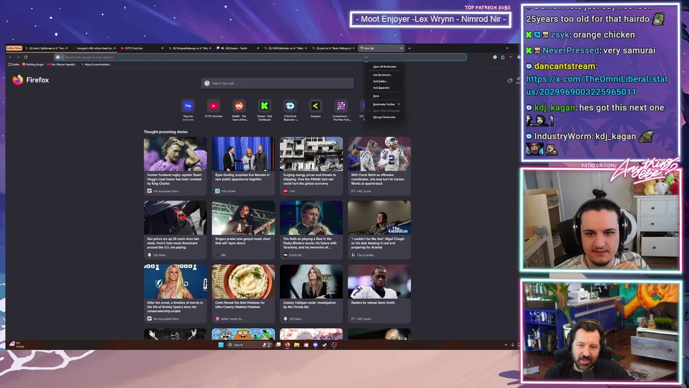689x388 pixels.
Task: Open Steam from the taskbar
Action: (x=325, y=345)
